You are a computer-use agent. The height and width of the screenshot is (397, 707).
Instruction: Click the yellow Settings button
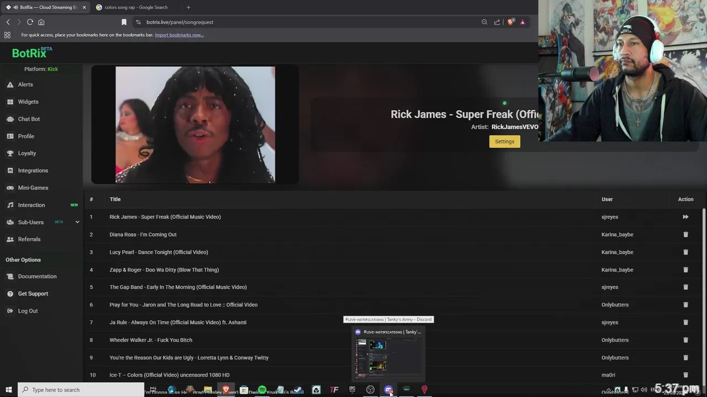(x=504, y=142)
